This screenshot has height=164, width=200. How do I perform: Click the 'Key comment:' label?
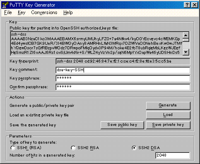[x=24, y=70]
